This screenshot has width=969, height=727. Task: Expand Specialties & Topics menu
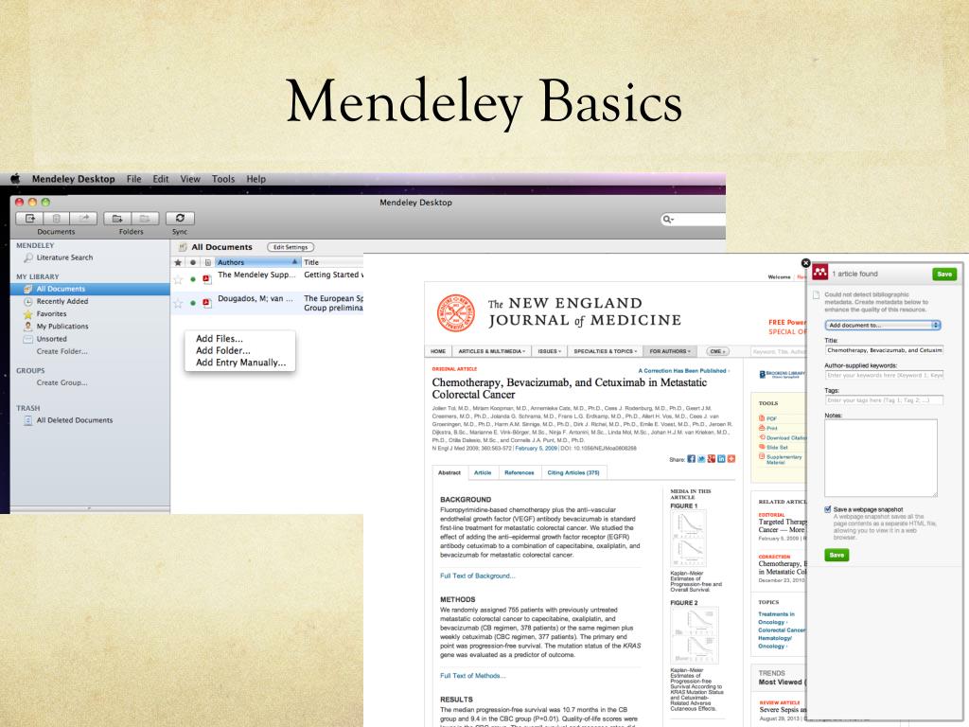tap(605, 351)
